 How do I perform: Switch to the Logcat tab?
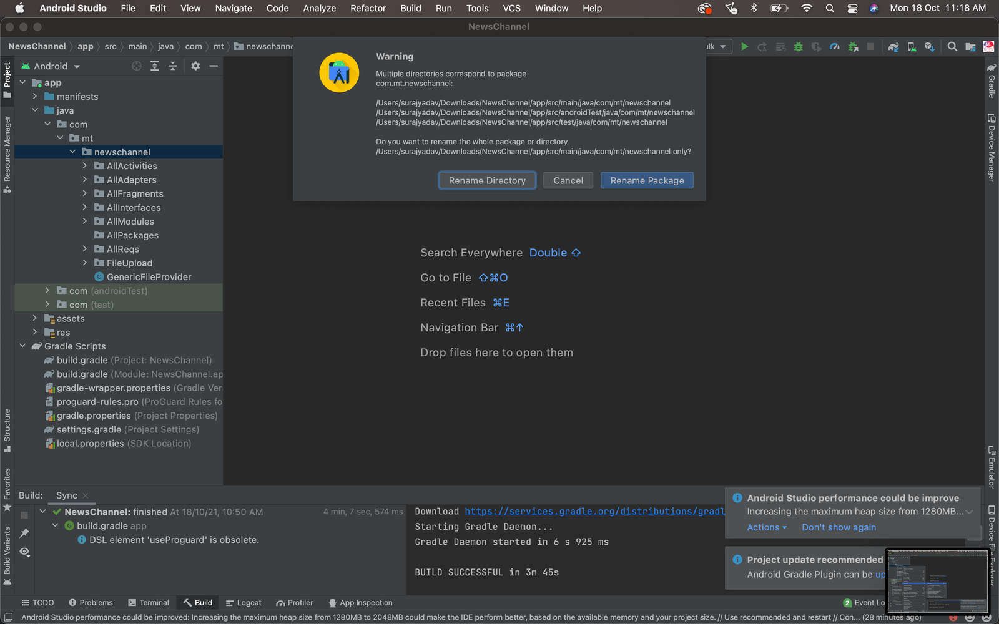244,603
